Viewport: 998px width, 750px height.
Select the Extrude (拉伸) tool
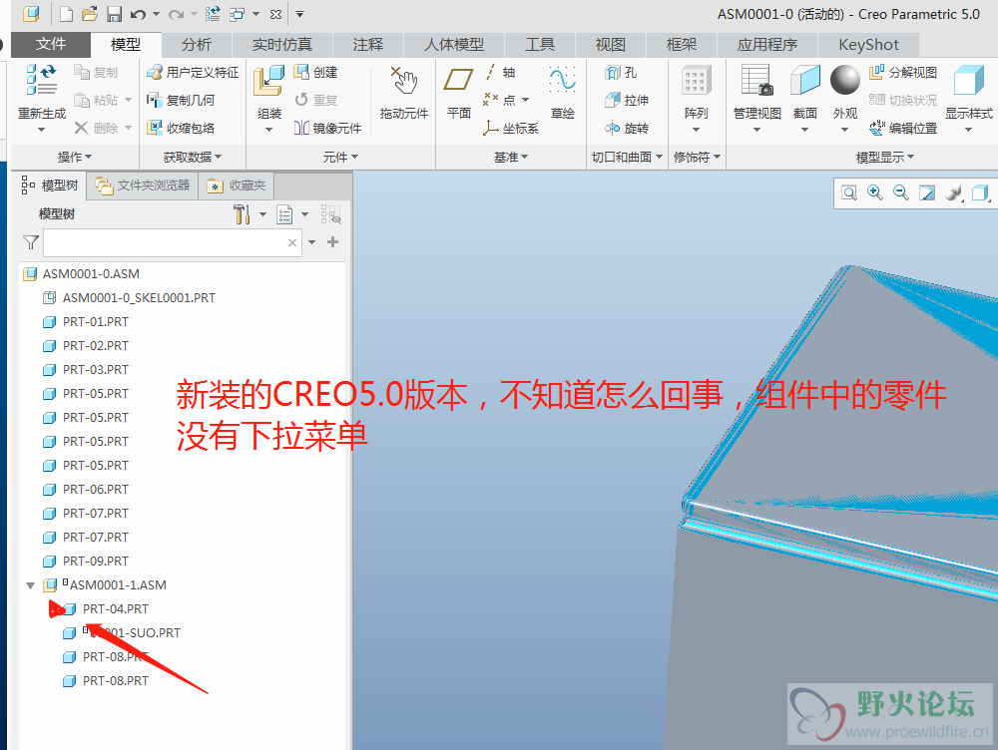click(627, 100)
